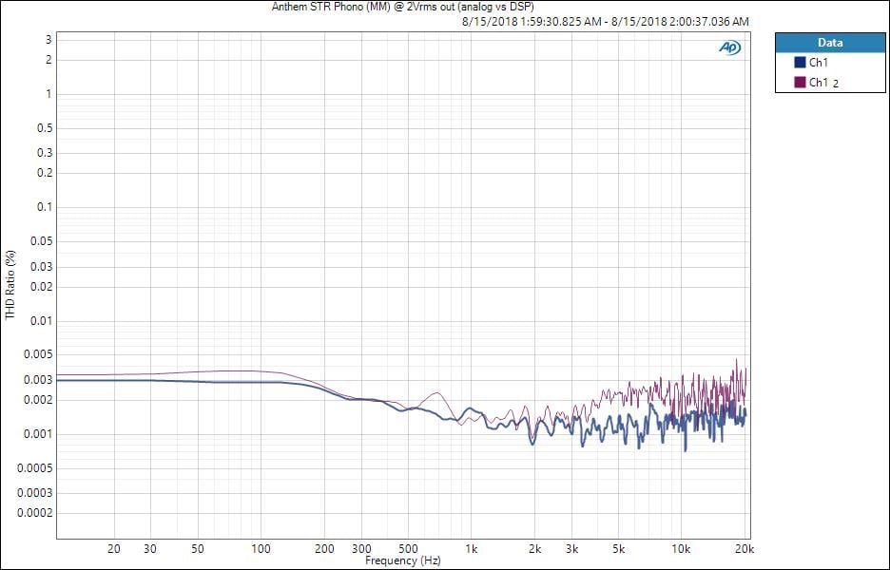The width and height of the screenshot is (890, 570).
Task: Select the Ch1 2 label in the legend
Action: pyautogui.click(x=823, y=83)
